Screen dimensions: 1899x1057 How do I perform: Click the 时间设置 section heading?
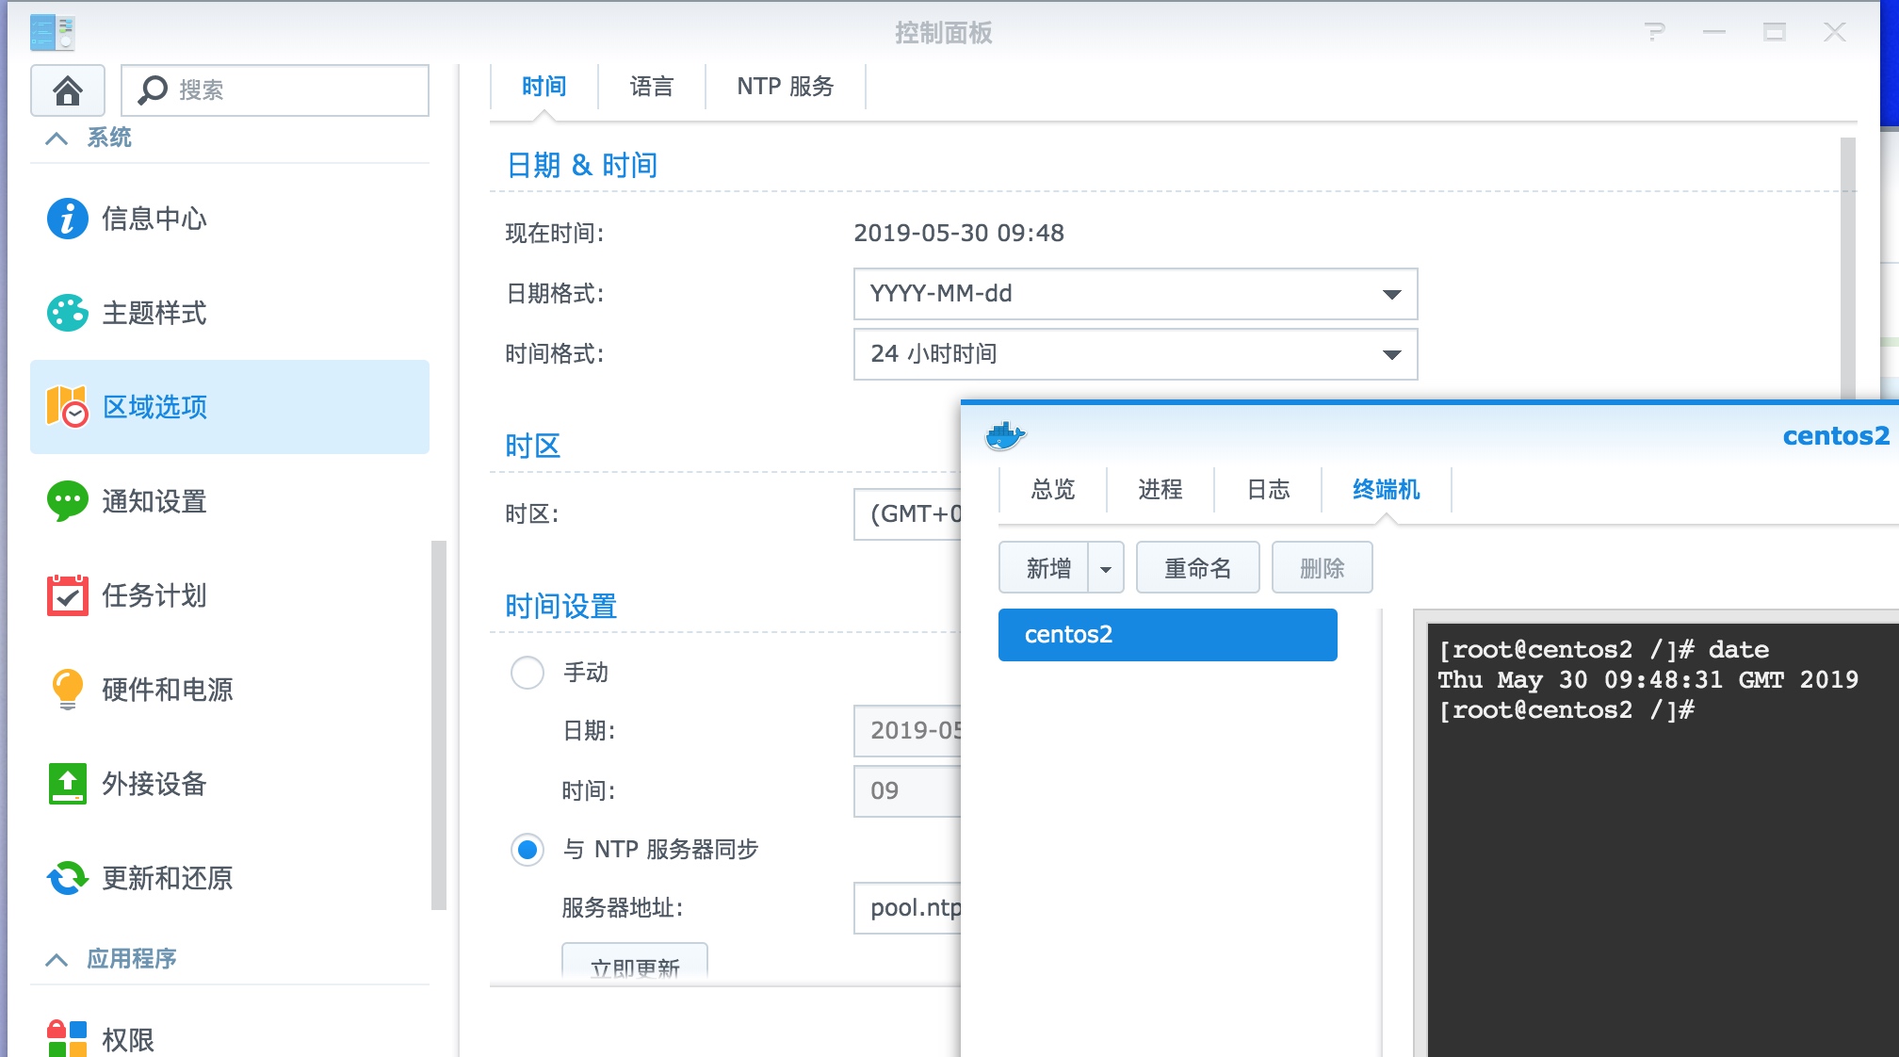coord(561,607)
